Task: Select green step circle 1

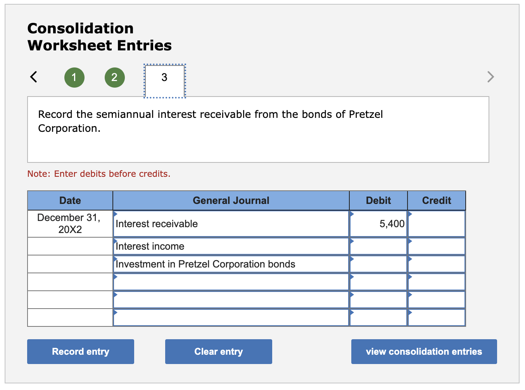Action: (74, 77)
